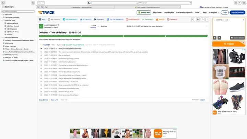Click the Copy Link link
This screenshot has width=247, height=139.
(54, 100)
